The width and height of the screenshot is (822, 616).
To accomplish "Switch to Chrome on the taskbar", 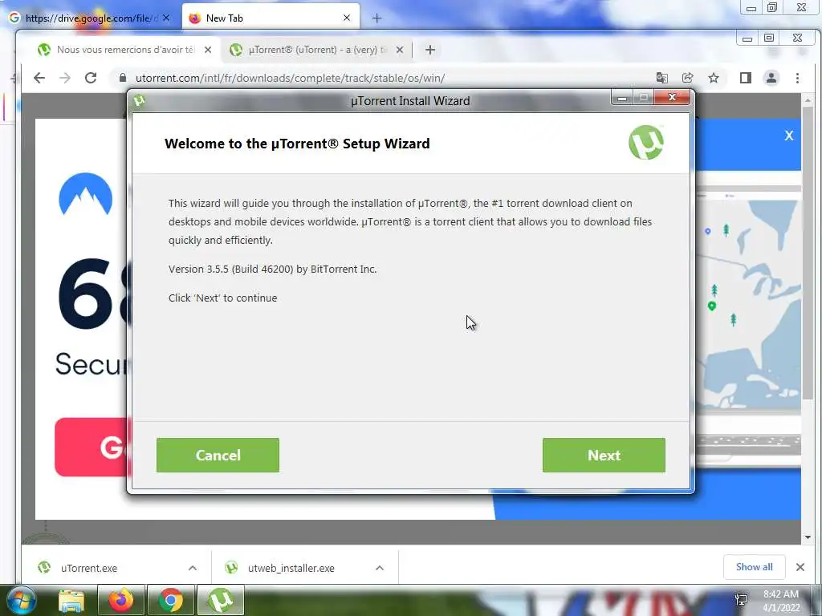I will coord(170,600).
